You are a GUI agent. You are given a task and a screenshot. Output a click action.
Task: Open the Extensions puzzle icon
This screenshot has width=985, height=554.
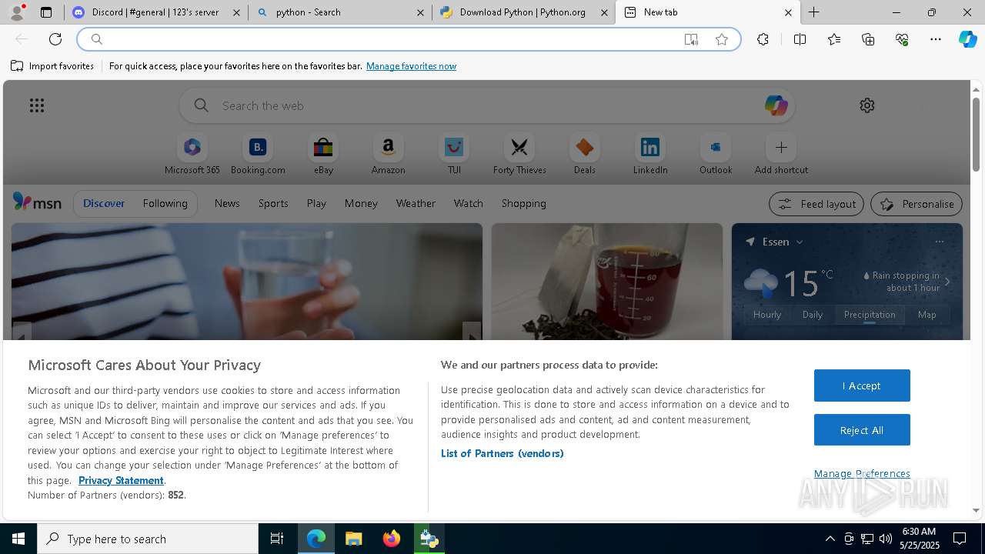tap(763, 39)
